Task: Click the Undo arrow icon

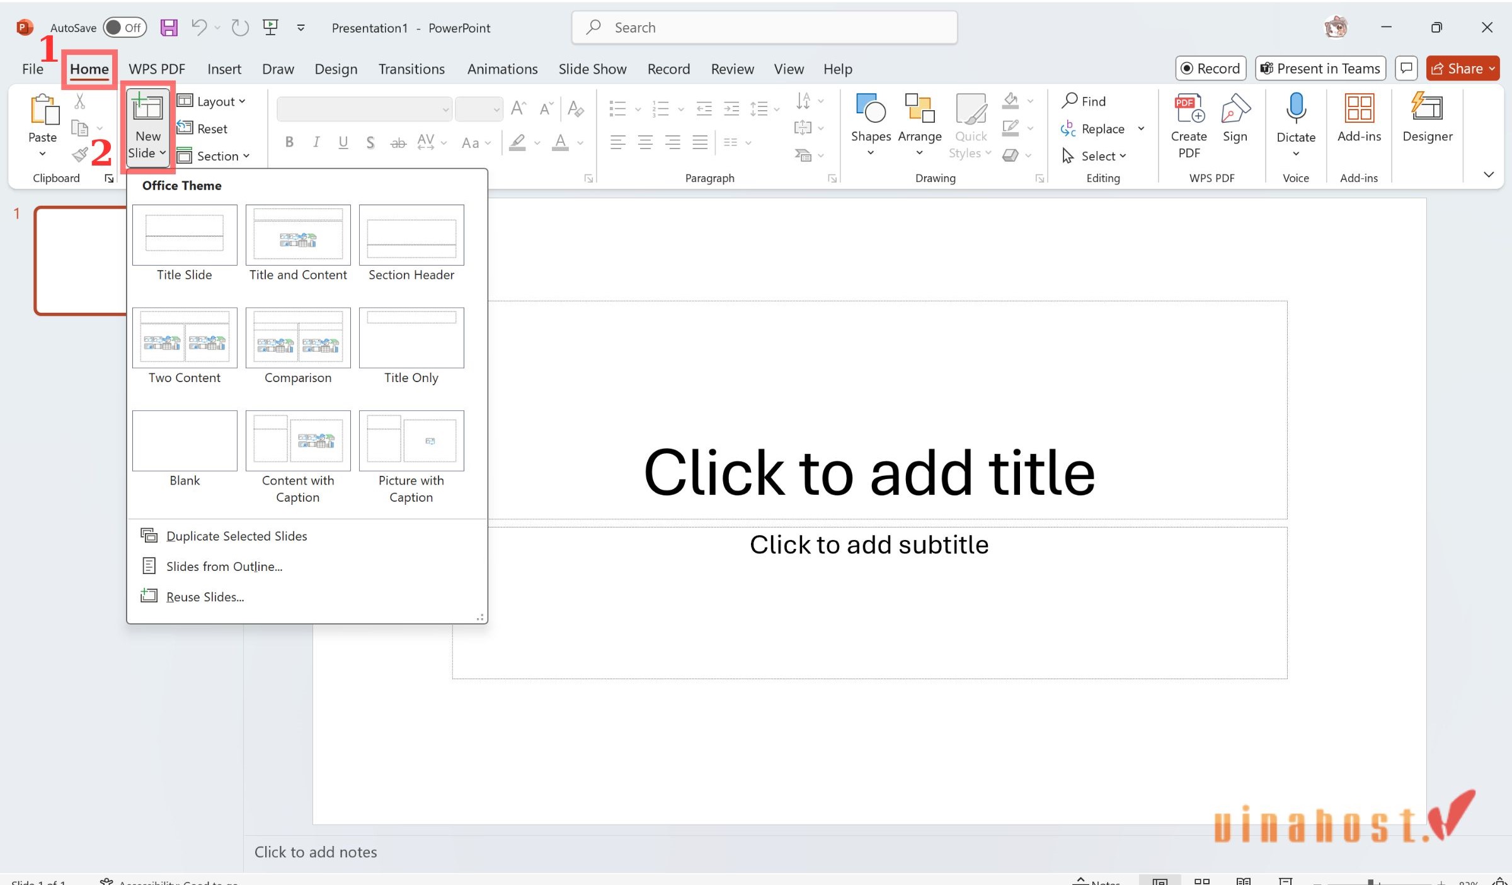Action: [199, 27]
